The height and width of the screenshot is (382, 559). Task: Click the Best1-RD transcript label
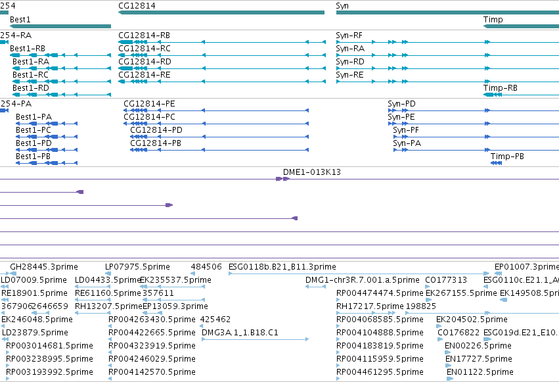[31, 88]
